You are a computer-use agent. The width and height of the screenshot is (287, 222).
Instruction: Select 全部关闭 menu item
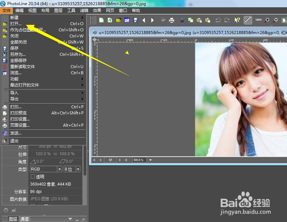click(43, 42)
